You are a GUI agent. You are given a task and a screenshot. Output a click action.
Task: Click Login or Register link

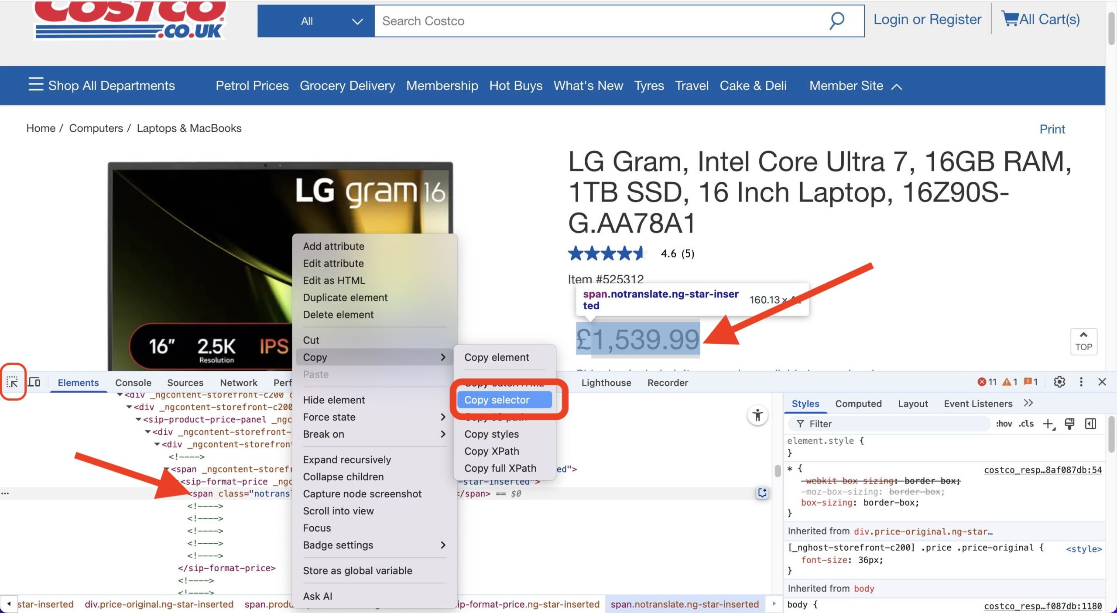(927, 19)
